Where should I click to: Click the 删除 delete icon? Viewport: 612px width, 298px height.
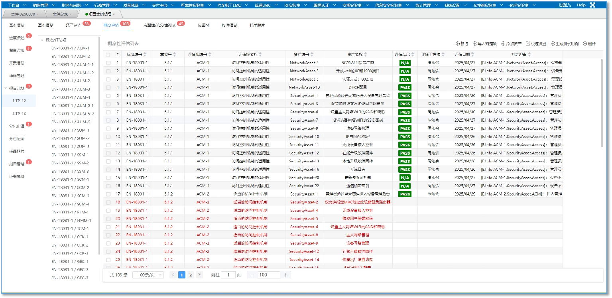click(x=585, y=44)
